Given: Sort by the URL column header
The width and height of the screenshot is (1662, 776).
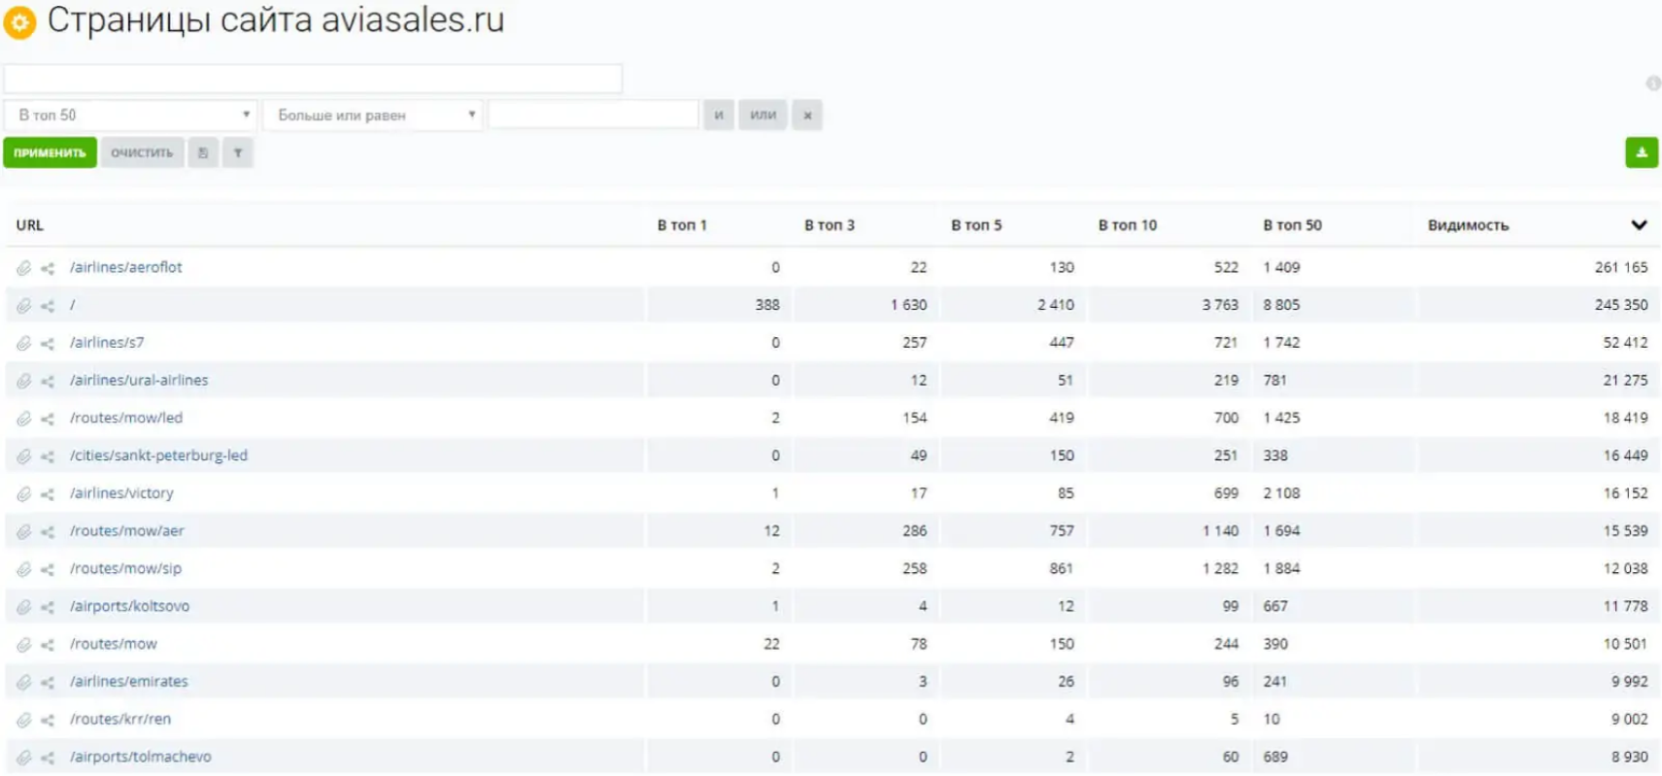Looking at the screenshot, I should click(x=30, y=225).
